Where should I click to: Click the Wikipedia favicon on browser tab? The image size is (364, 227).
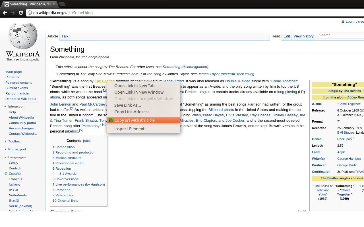point(7,4)
